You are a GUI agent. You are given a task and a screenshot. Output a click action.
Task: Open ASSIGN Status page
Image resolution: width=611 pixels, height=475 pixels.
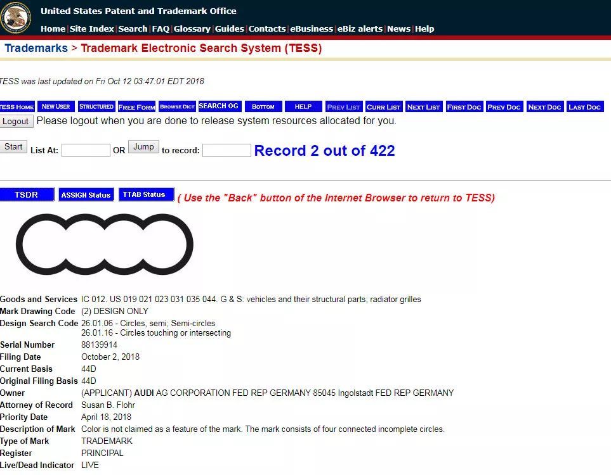point(86,194)
